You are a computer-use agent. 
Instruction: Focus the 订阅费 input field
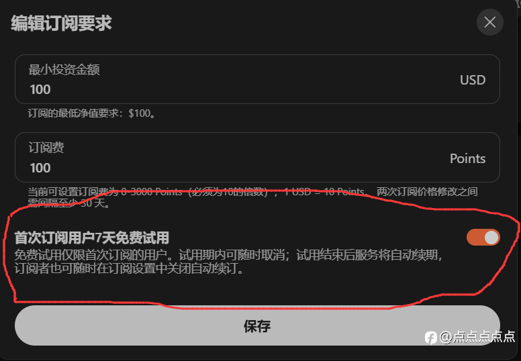click(257, 158)
